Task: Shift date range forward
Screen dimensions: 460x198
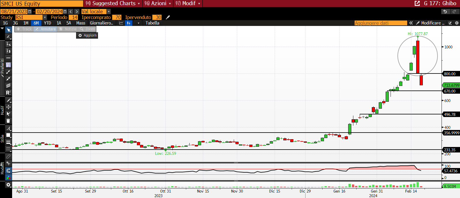Action: click(x=77, y=12)
